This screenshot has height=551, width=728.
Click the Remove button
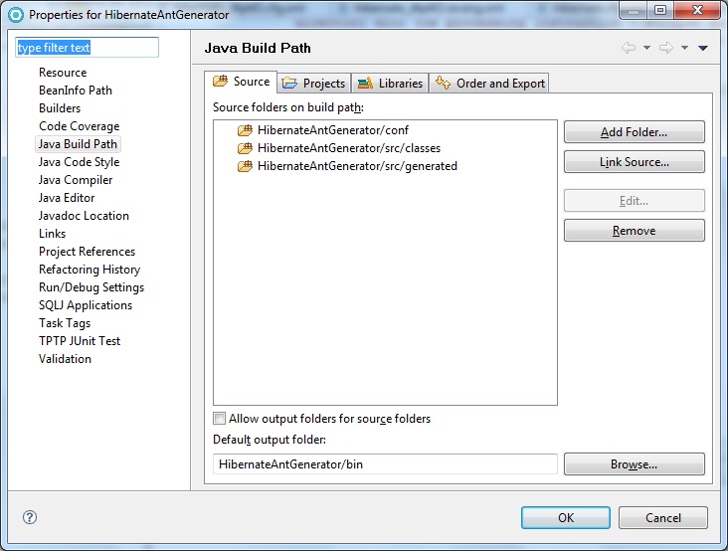[635, 230]
